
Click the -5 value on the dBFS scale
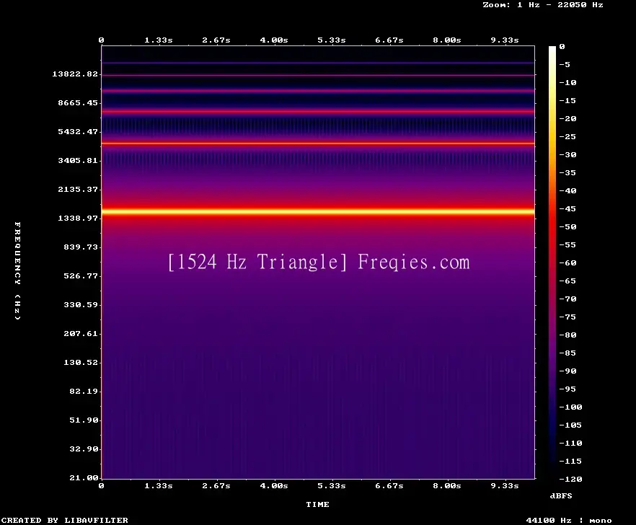(565, 64)
